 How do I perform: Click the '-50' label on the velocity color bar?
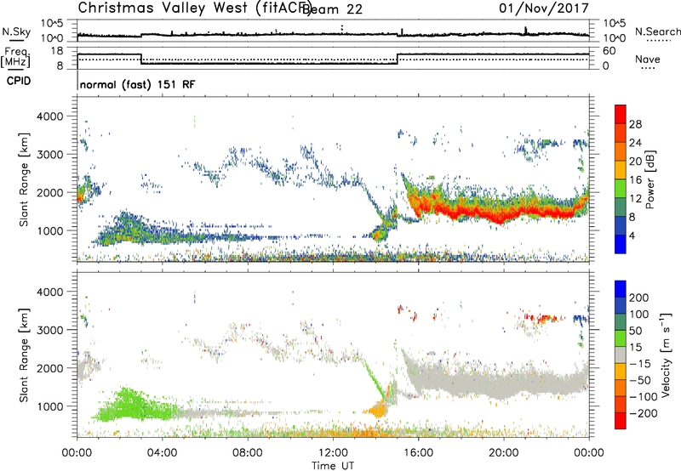(640, 381)
